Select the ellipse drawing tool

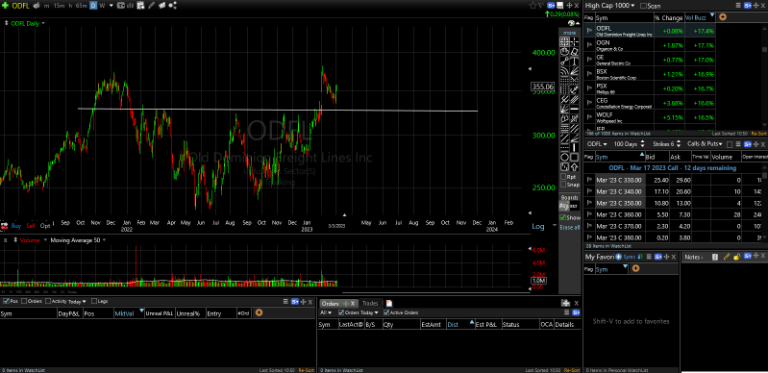point(565,158)
